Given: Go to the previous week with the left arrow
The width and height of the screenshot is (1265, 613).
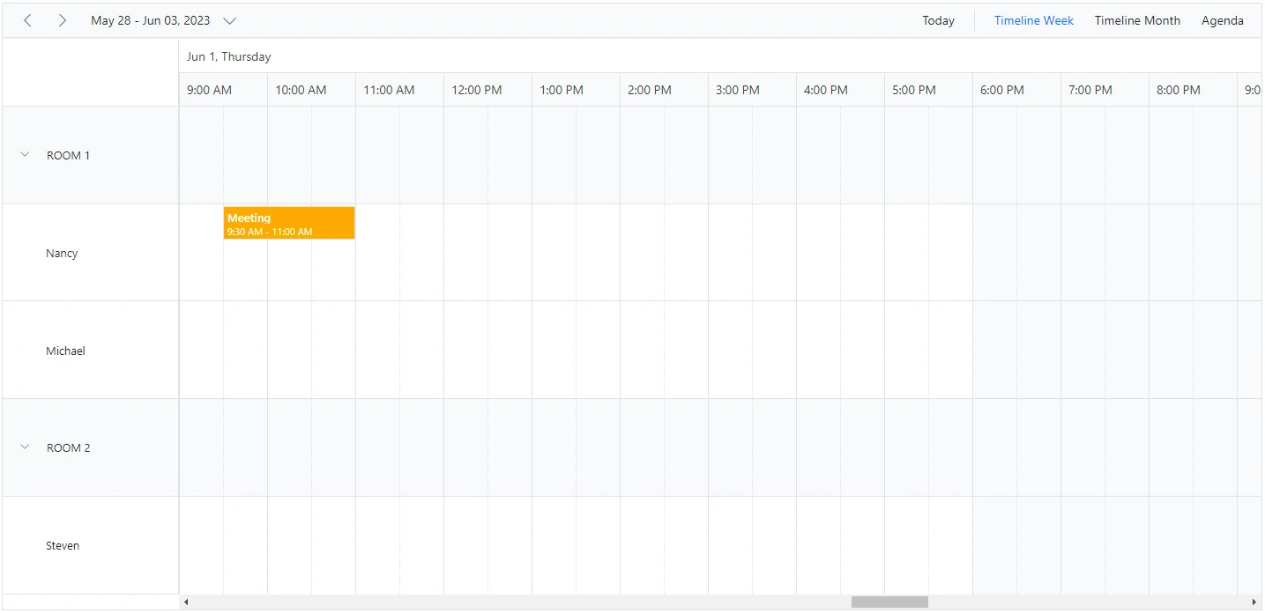Looking at the screenshot, I should click(x=27, y=20).
